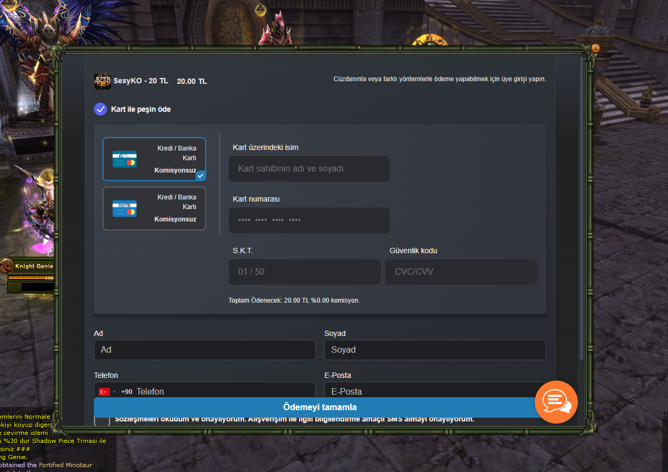
Task: Click the Knight Genie icon in game
Action: click(x=6, y=266)
